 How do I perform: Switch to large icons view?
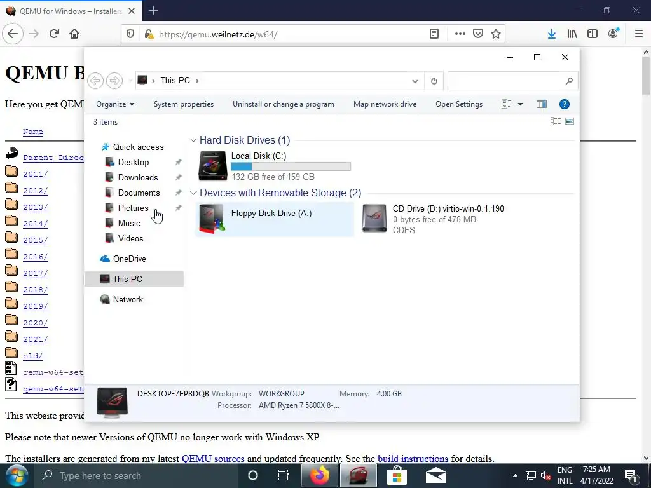click(570, 121)
